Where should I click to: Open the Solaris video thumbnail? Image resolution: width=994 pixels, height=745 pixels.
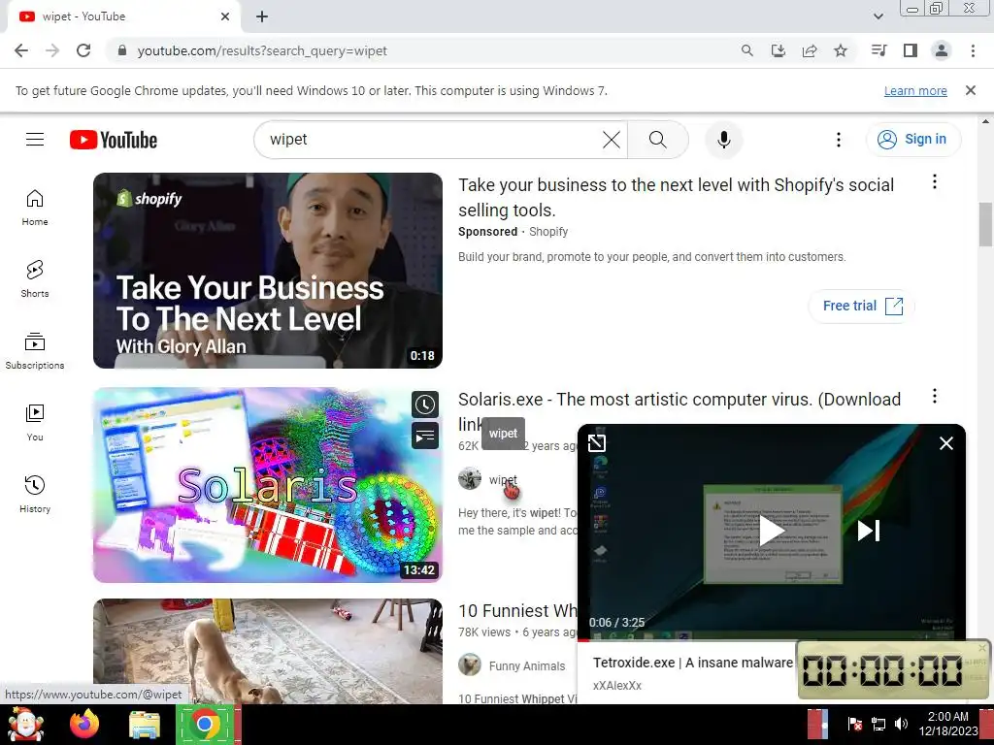268,485
